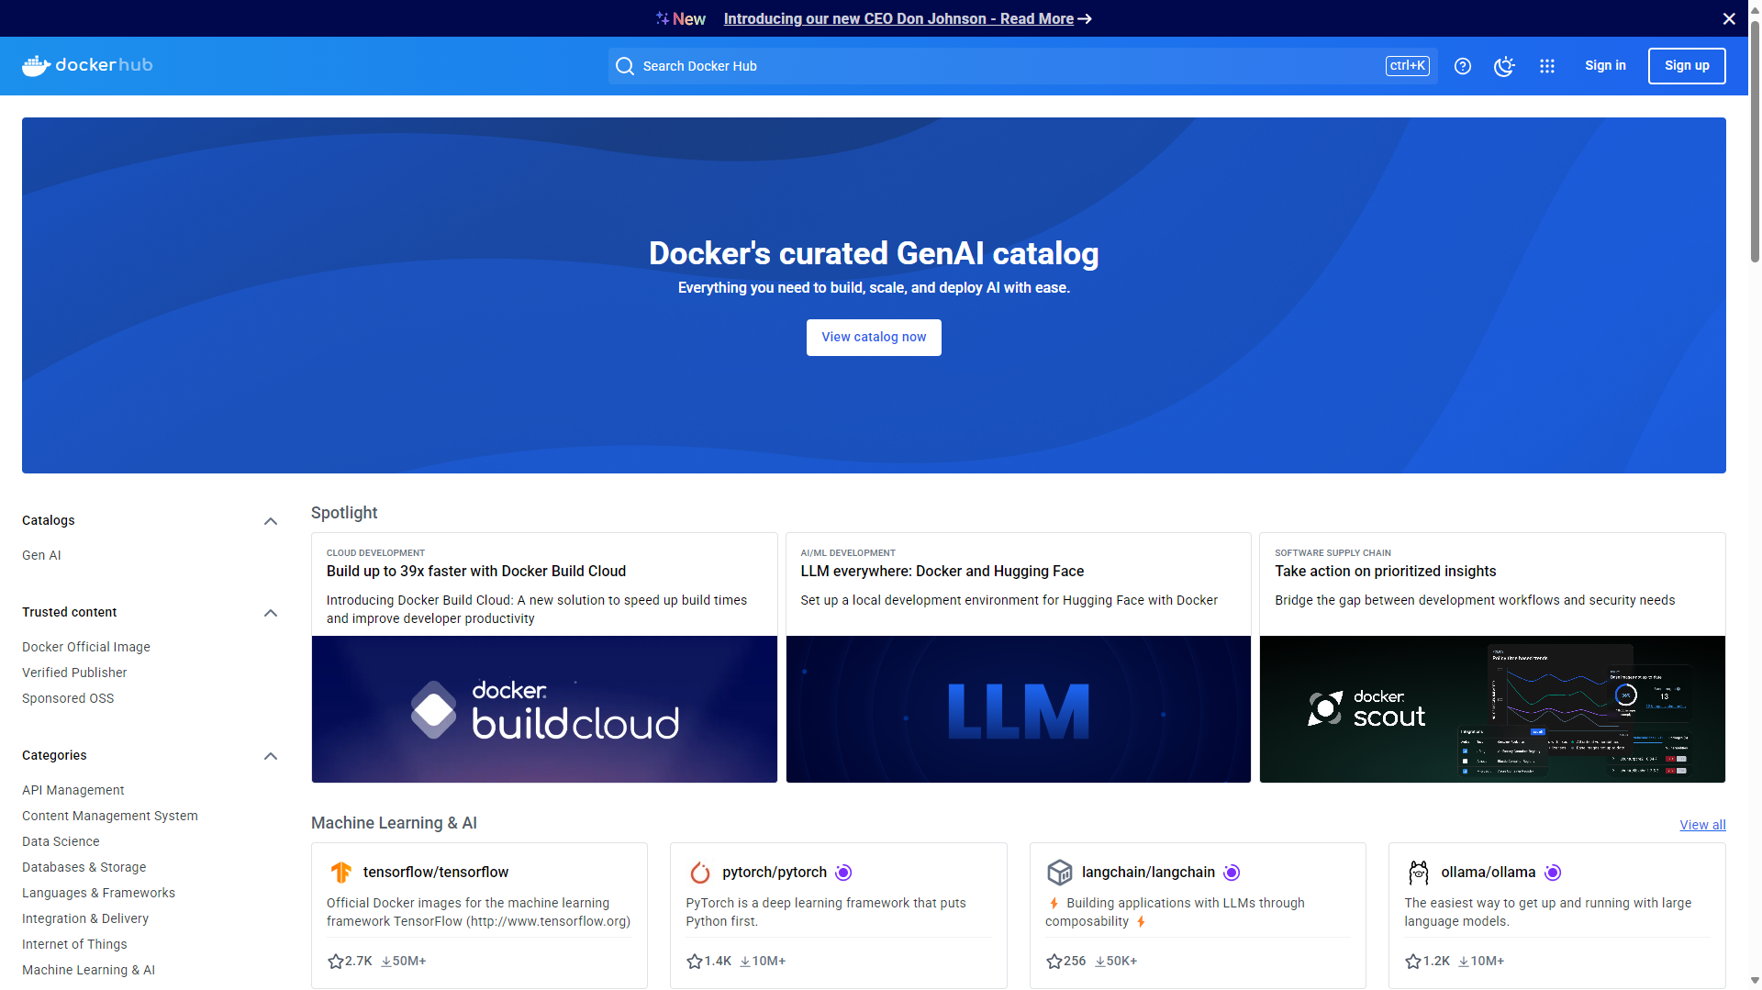
Task: Select Verified Publisher filter
Action: point(74,673)
